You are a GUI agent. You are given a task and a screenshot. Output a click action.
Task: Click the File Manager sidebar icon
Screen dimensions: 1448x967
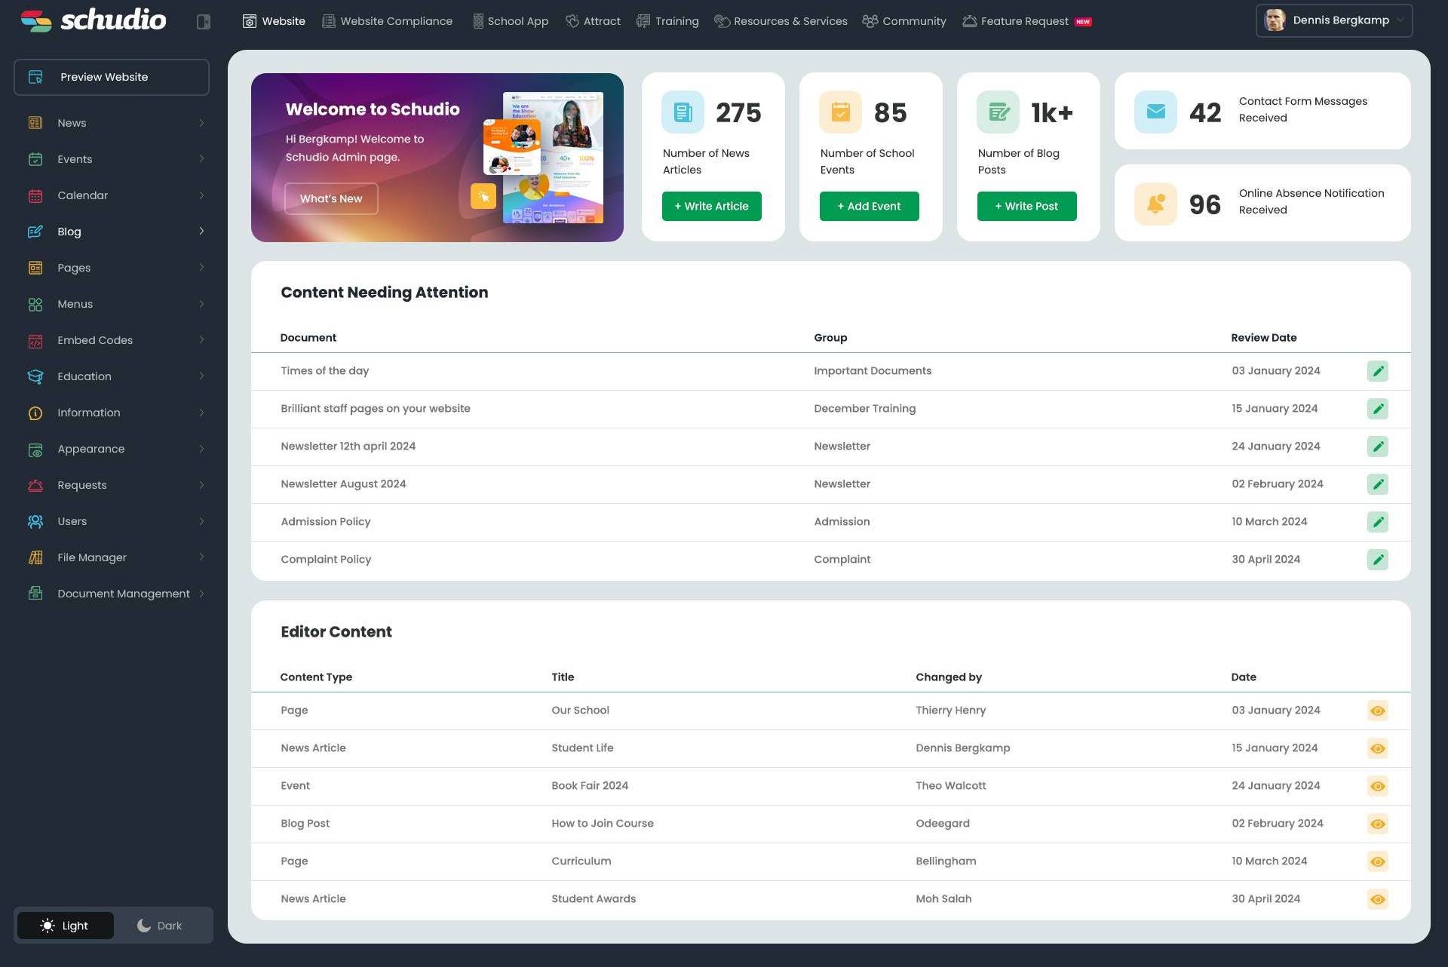tap(35, 557)
